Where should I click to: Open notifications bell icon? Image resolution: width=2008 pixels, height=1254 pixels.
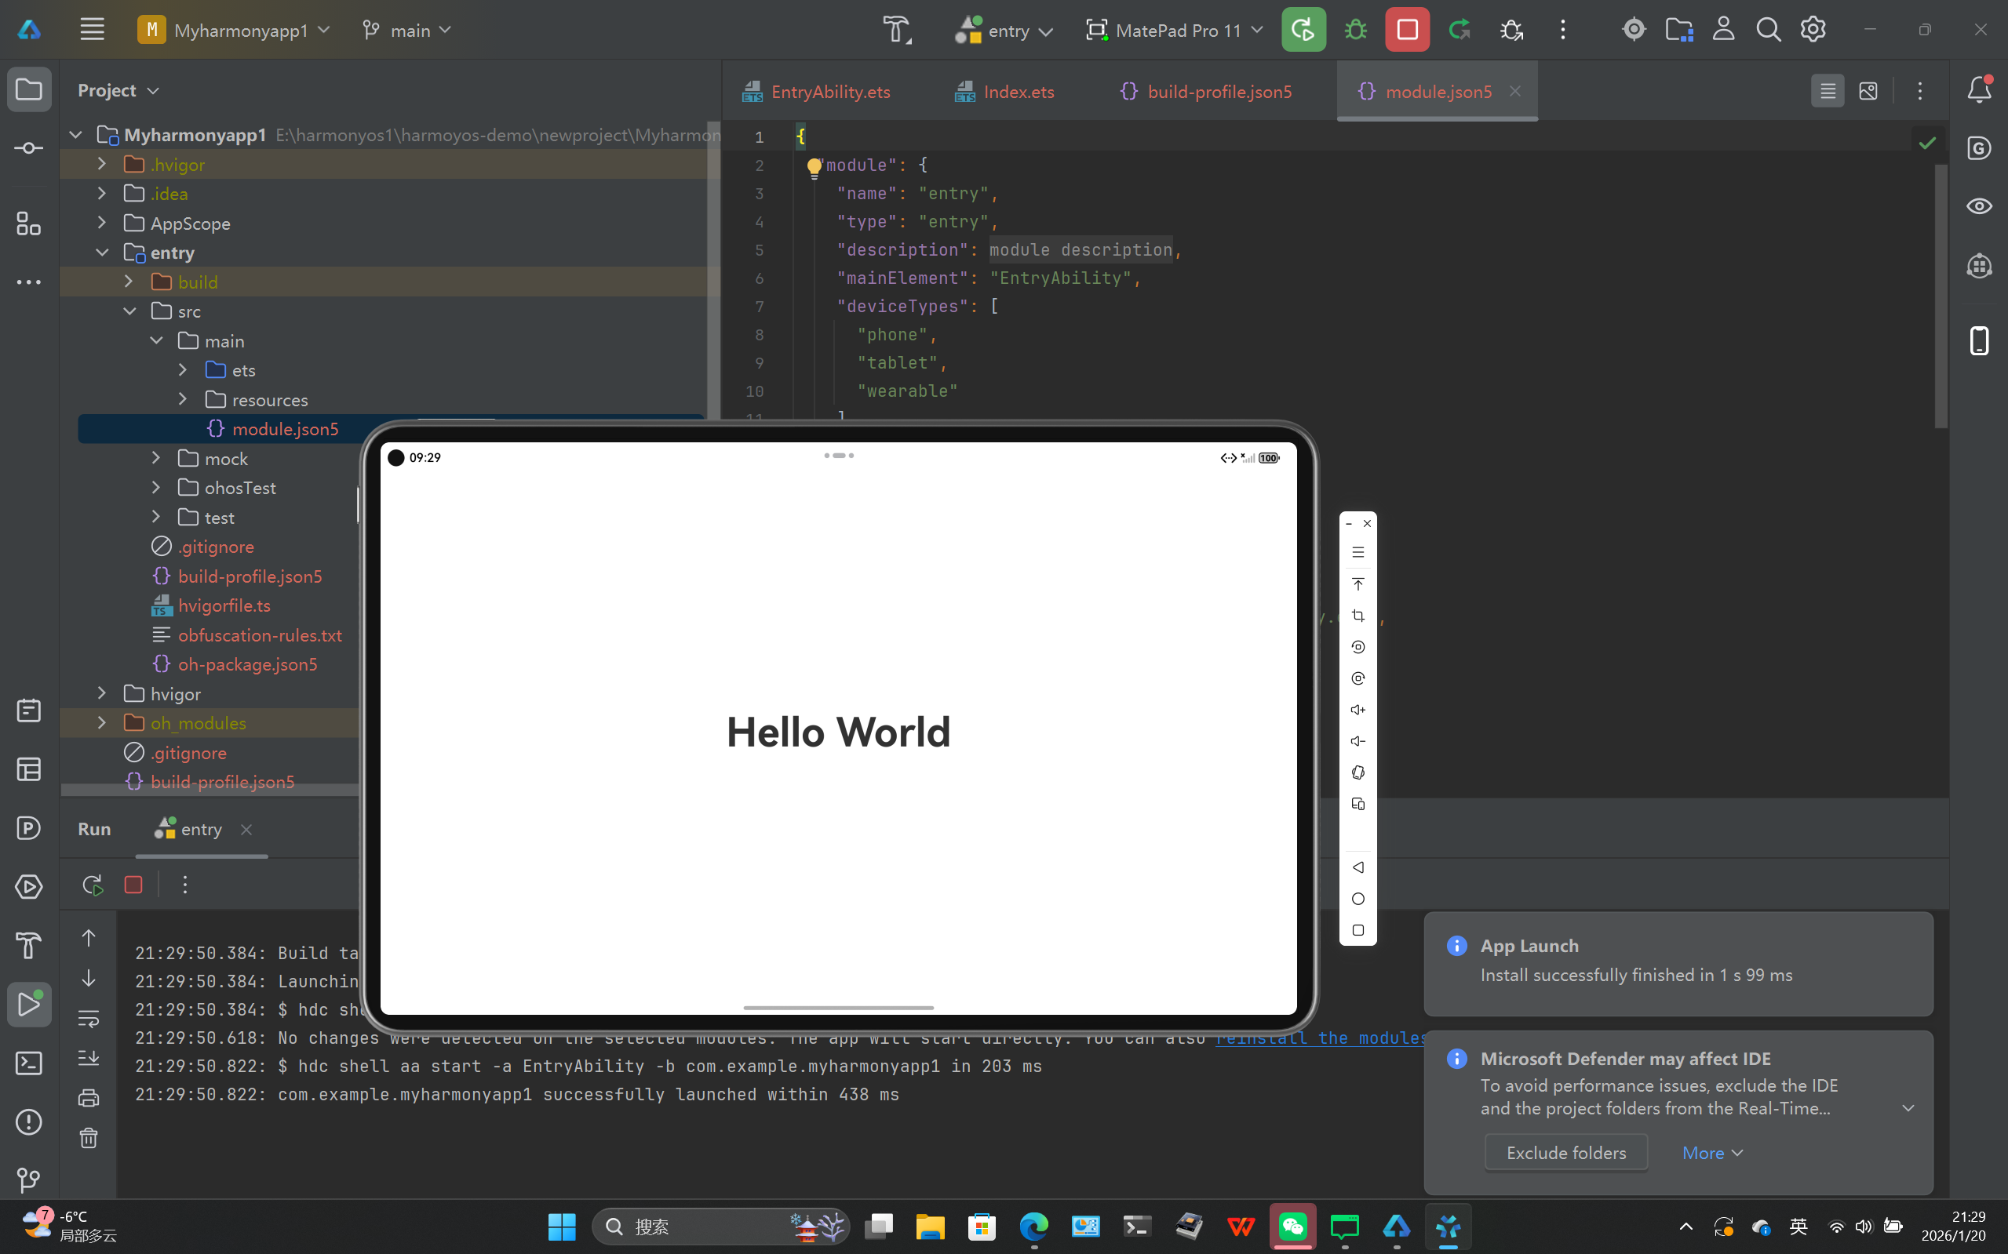[1979, 89]
